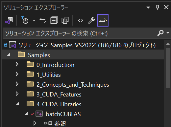Open pending changes filter dropdown arrow
Image resolution: width=171 pixels, height=127 pixels.
(x=34, y=20)
